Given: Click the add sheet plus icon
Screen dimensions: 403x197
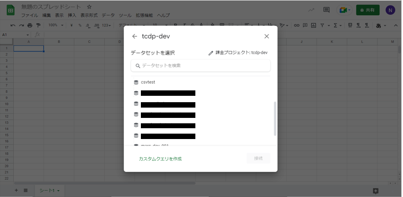Looking at the screenshot, I should click(16, 190).
